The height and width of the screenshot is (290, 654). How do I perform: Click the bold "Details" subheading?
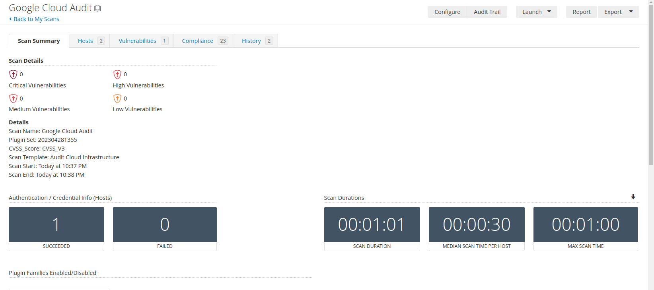coord(19,122)
